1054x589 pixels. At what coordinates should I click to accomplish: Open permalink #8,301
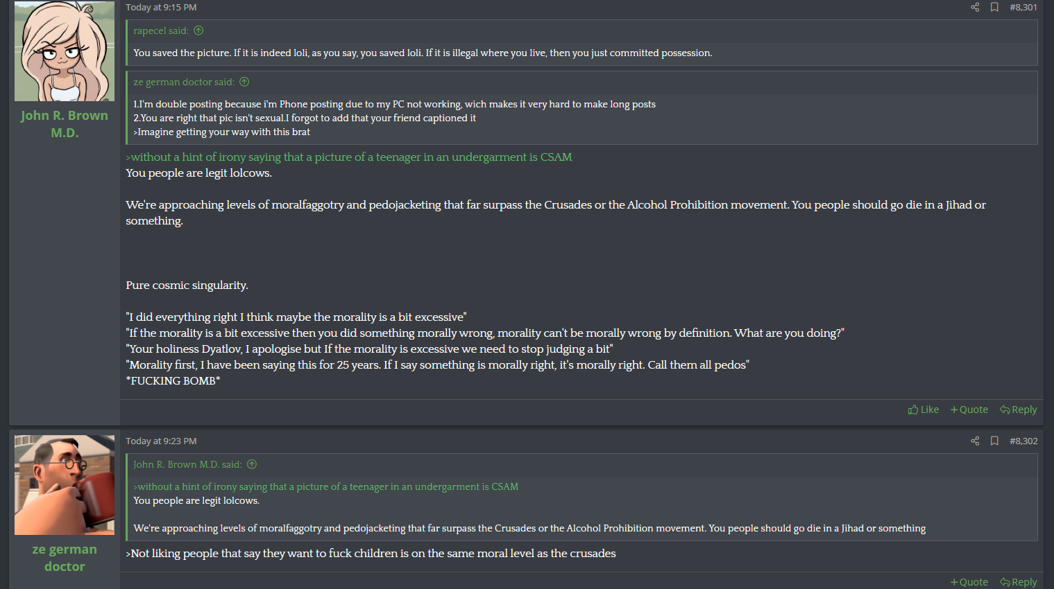click(1023, 7)
